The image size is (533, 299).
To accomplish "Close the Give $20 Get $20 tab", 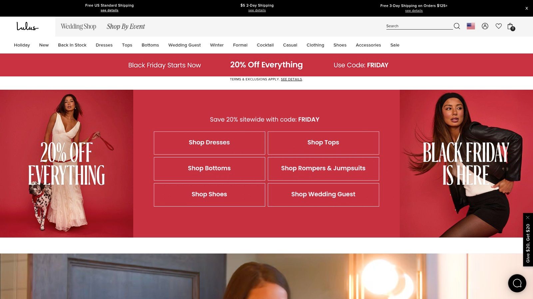I will (x=528, y=218).
